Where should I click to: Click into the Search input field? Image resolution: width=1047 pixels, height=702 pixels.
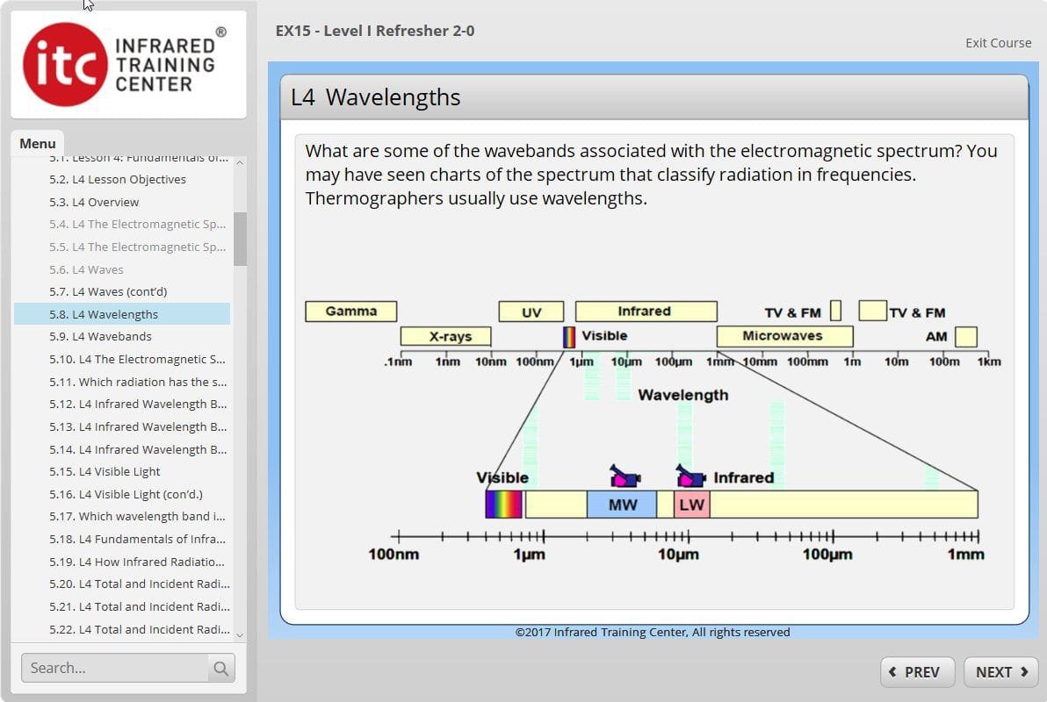[x=114, y=668]
